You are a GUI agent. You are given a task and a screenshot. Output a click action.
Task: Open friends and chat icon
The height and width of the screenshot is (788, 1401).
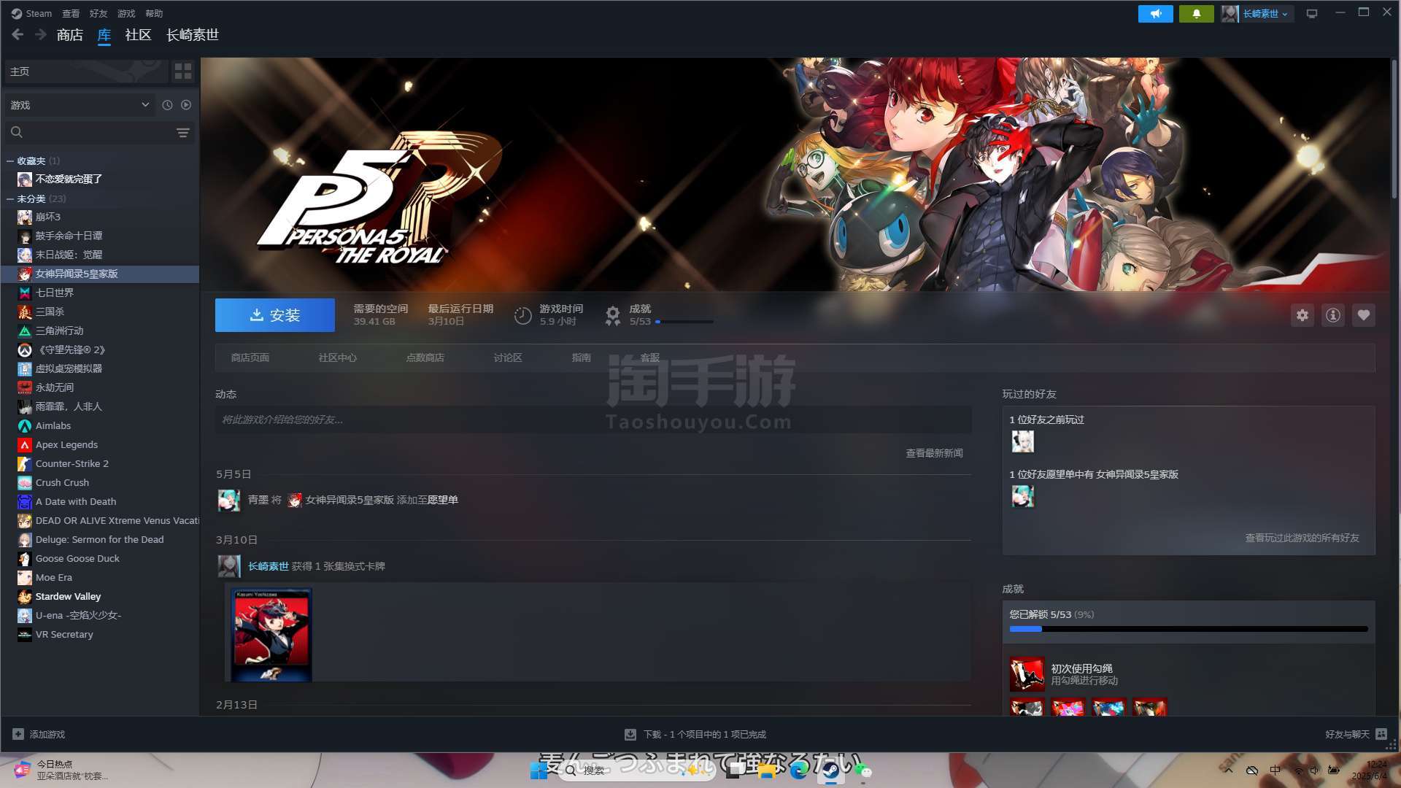[1381, 734]
